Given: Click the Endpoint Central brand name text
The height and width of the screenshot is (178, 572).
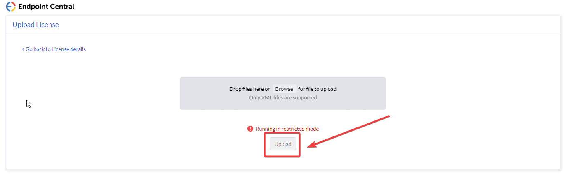Looking at the screenshot, I should coord(47,7).
